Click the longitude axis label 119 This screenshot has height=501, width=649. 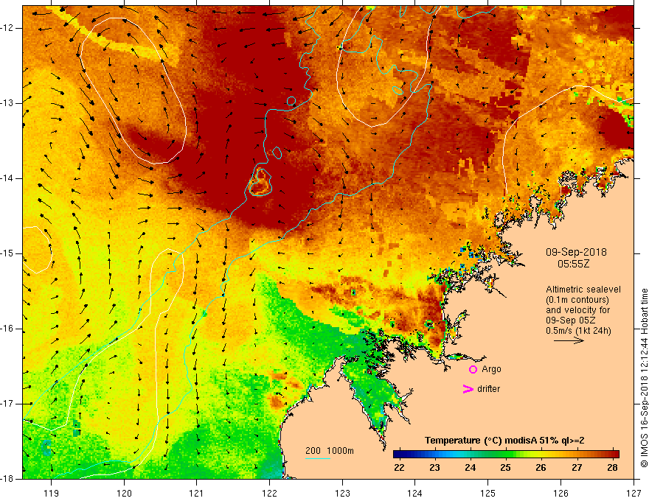52,493
